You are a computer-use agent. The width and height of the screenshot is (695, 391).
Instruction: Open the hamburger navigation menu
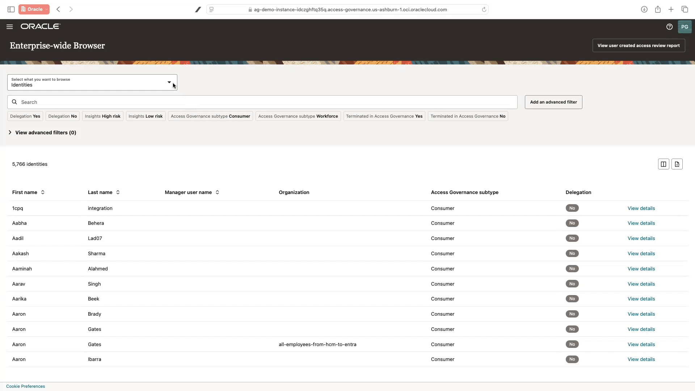[9, 26]
